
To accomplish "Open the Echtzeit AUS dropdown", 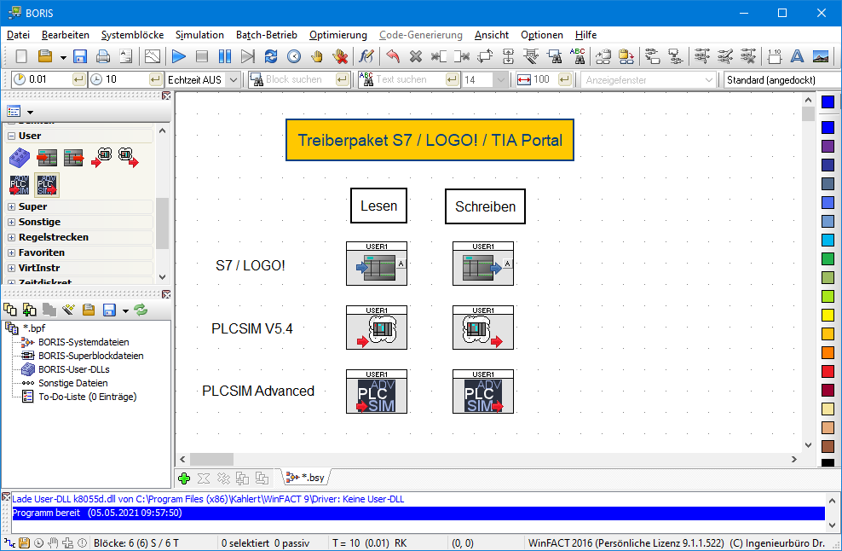I will tap(234, 80).
